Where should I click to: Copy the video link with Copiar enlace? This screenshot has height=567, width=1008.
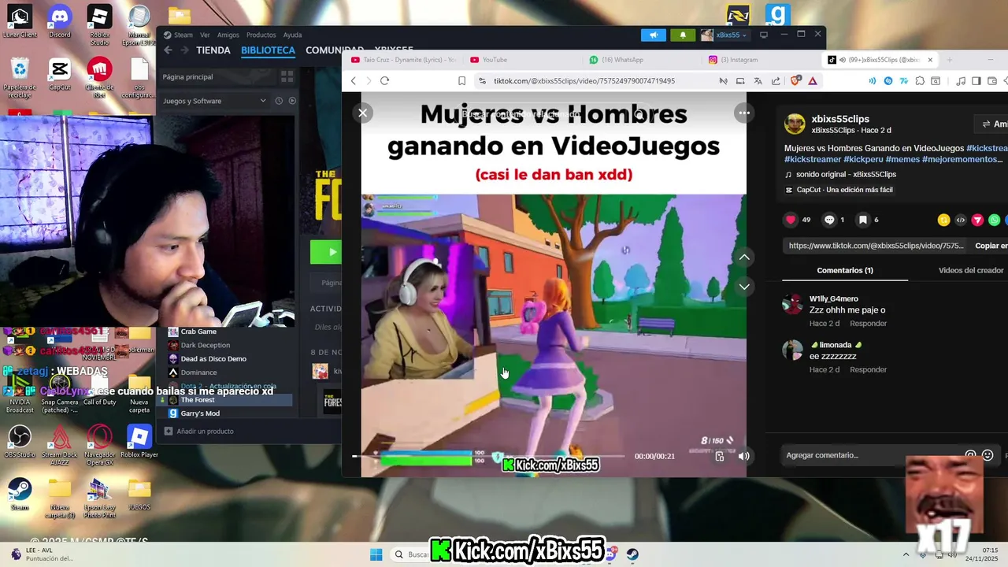(991, 246)
